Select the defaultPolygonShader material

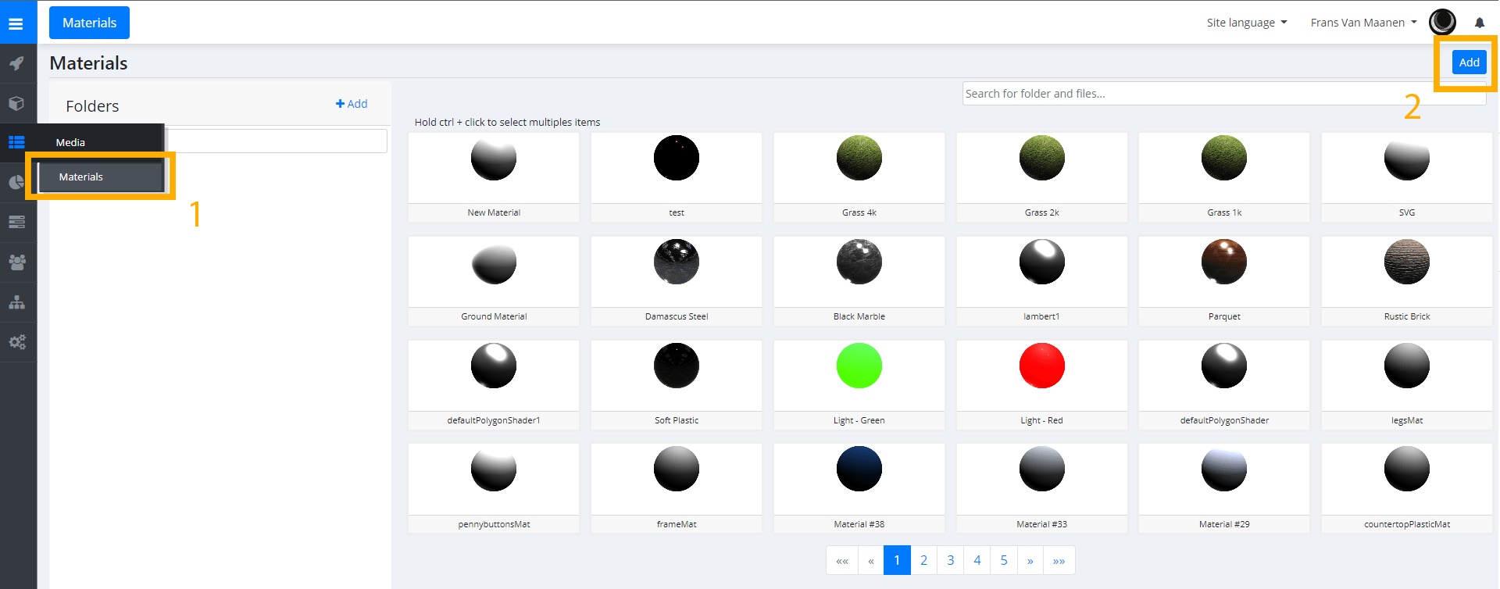coord(1224,385)
